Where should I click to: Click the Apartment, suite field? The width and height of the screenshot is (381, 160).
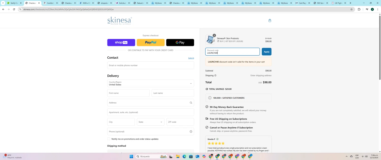pyautogui.click(x=151, y=112)
